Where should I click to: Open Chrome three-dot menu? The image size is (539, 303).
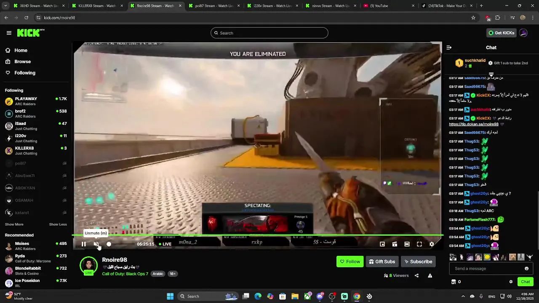point(533,18)
